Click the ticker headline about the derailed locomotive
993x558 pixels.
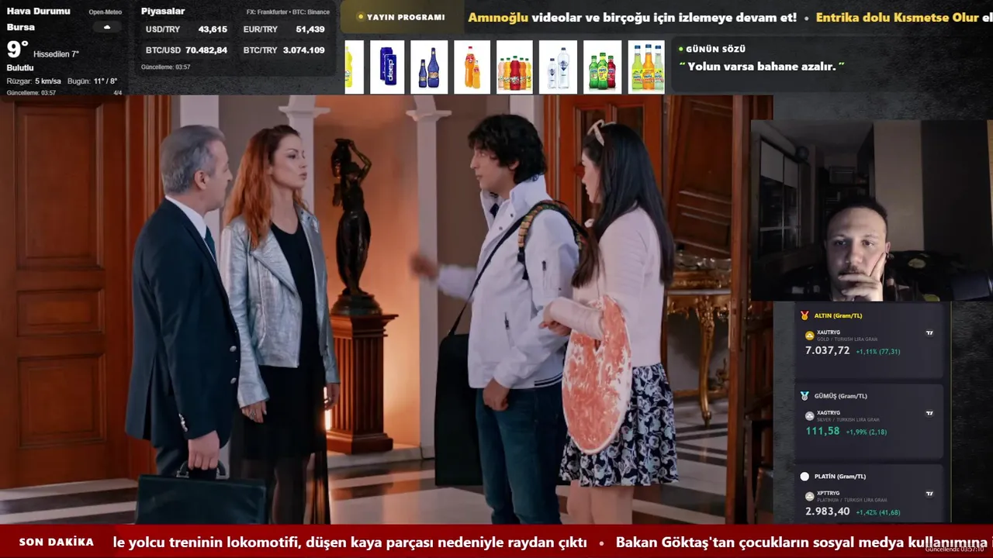[x=350, y=542]
